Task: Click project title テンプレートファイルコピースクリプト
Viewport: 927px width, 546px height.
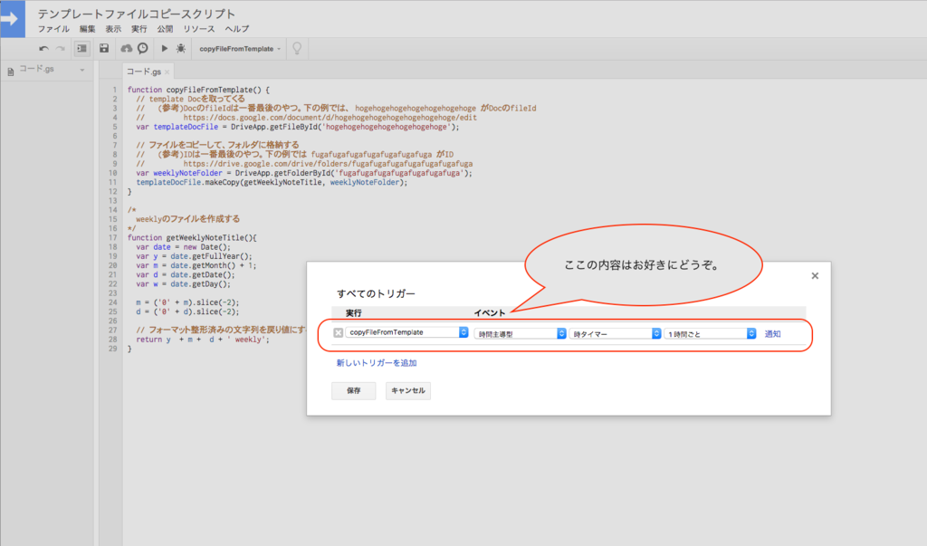Action: (137, 14)
